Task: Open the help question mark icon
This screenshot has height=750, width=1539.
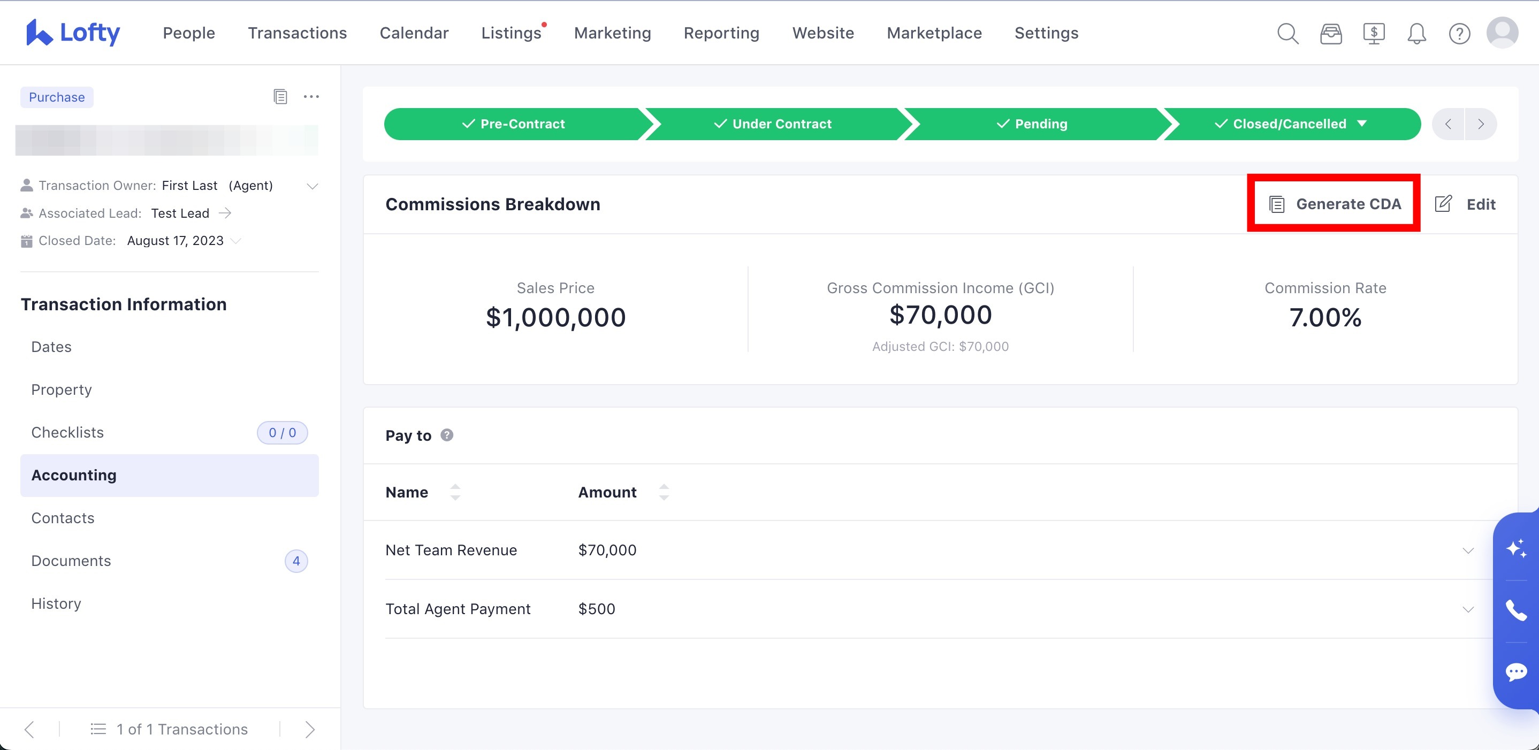Action: coord(1460,34)
